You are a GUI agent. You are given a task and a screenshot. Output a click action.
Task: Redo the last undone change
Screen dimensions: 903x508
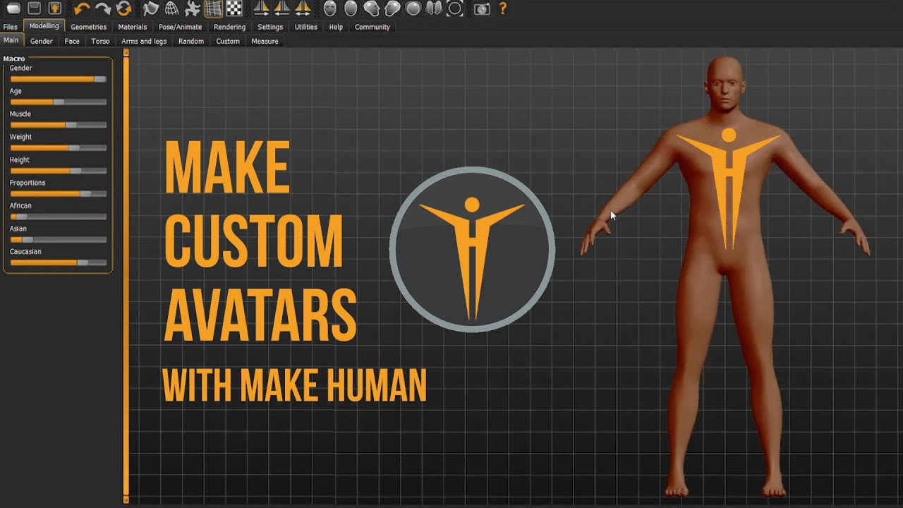pos(103,8)
